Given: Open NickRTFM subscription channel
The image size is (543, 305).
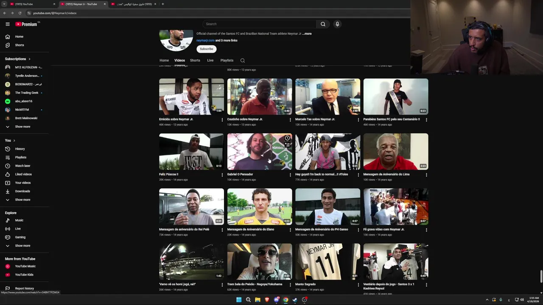Looking at the screenshot, I should (x=23, y=110).
